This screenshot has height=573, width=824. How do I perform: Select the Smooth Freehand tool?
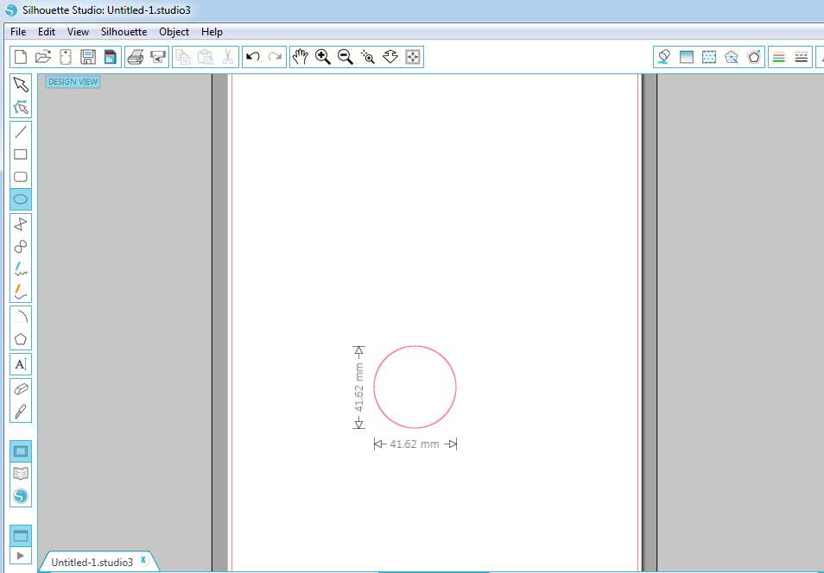(x=21, y=291)
